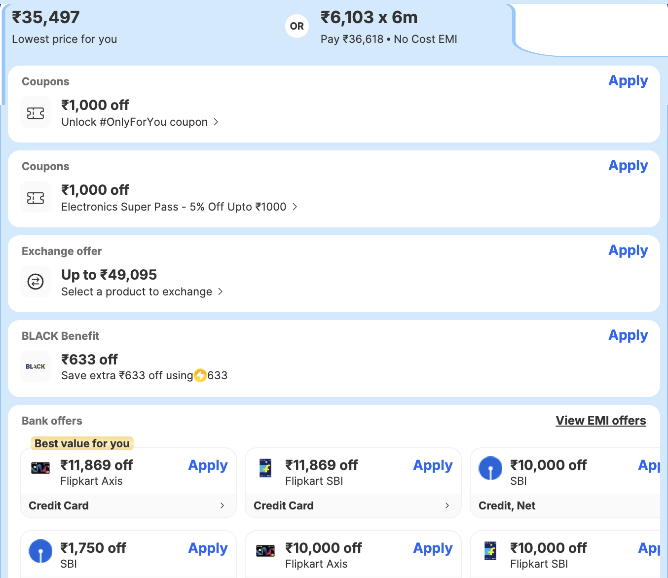The height and width of the screenshot is (578, 668).
Task: Apply the BLACK Benefit ₹633 off
Action: (628, 335)
